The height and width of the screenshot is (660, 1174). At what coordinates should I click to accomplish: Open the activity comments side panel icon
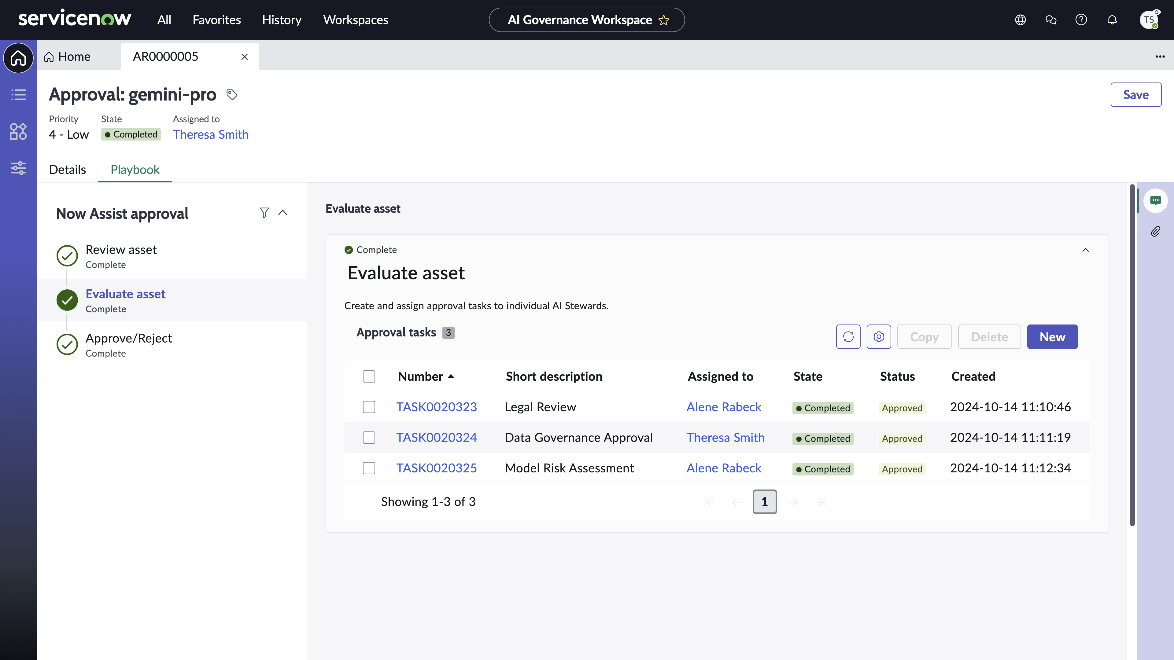[1155, 200]
